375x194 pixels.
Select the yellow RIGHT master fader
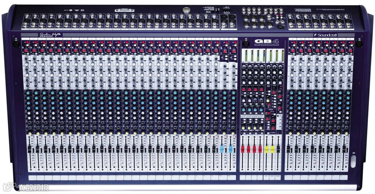[x=272, y=149]
